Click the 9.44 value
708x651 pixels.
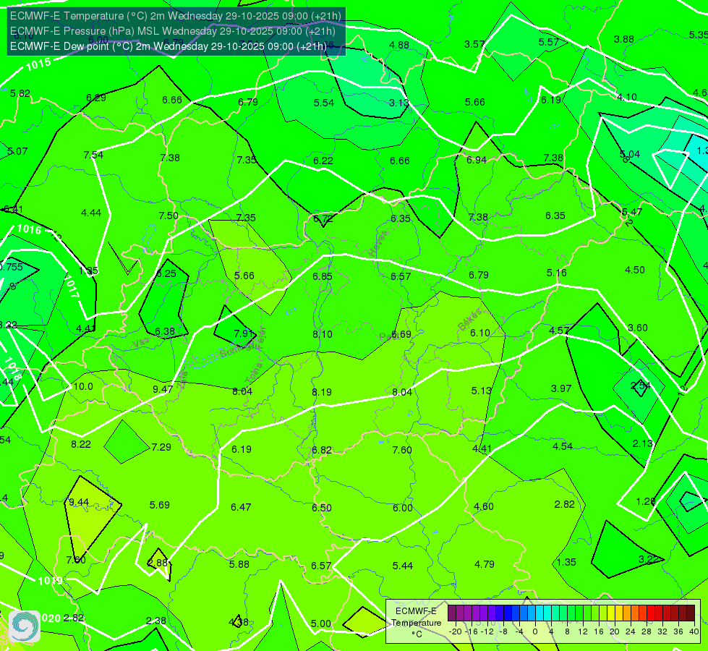pos(79,503)
